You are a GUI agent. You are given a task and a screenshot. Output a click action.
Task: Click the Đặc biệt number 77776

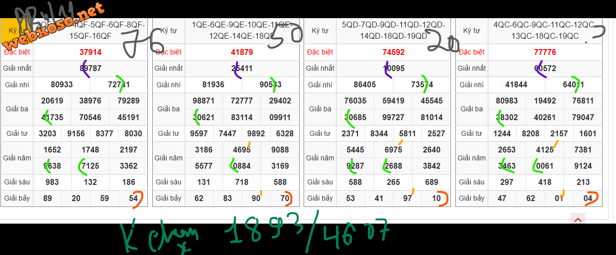point(545,52)
